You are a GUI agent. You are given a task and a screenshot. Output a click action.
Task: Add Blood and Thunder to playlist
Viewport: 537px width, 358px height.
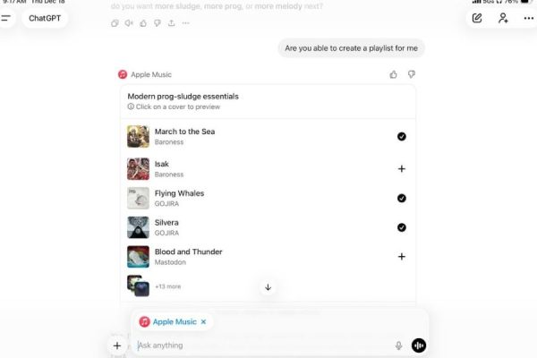401,257
